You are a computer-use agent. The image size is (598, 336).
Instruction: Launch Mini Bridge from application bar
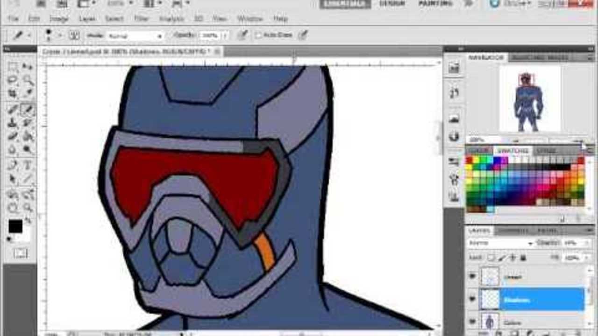62,4
